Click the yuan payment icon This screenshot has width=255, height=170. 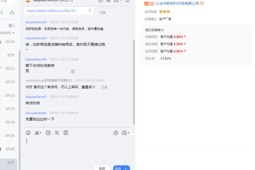pyautogui.click(x=66, y=133)
